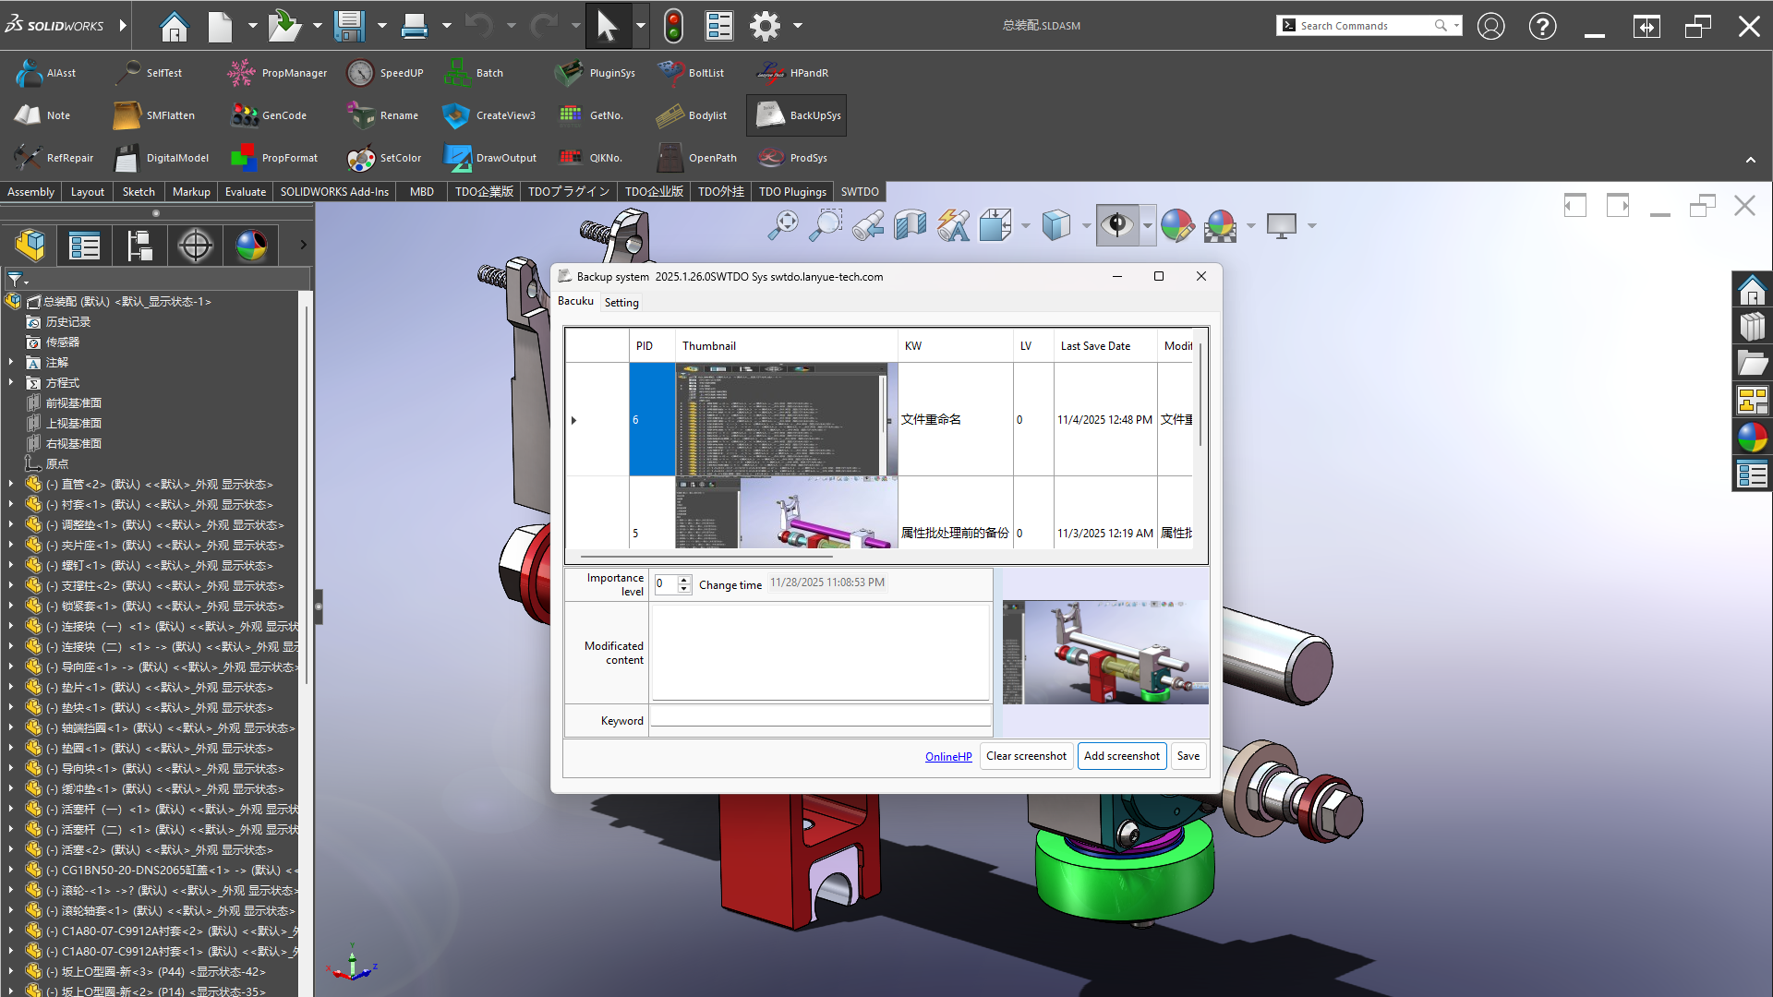The height and width of the screenshot is (997, 1773).
Task: Open the ConfigurationManager tab icon
Action: 139,246
